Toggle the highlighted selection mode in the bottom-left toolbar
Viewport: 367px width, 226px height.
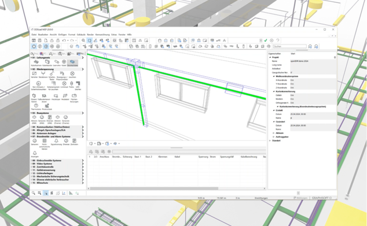point(46,193)
